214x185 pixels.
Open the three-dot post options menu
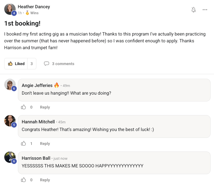[205, 10]
